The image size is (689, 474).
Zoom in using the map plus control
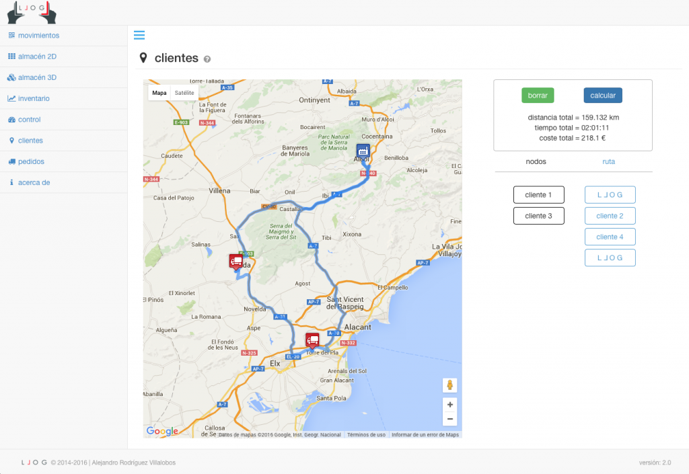[x=449, y=405]
